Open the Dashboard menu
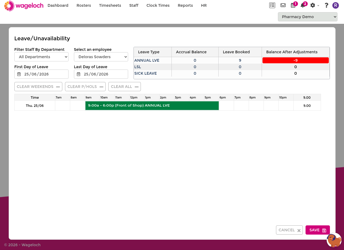344x250 pixels. point(58,5)
